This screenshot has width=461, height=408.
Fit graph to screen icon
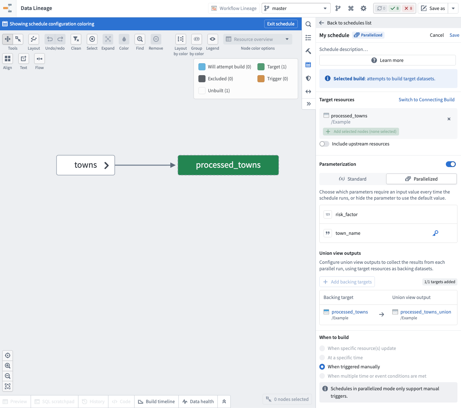pos(8,386)
